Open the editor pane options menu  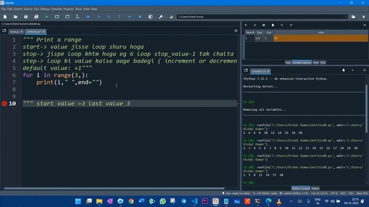coord(236,30)
